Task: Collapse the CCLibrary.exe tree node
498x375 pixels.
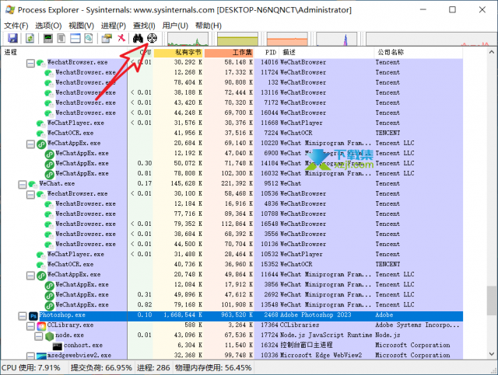Action: pyautogui.click(x=31, y=326)
